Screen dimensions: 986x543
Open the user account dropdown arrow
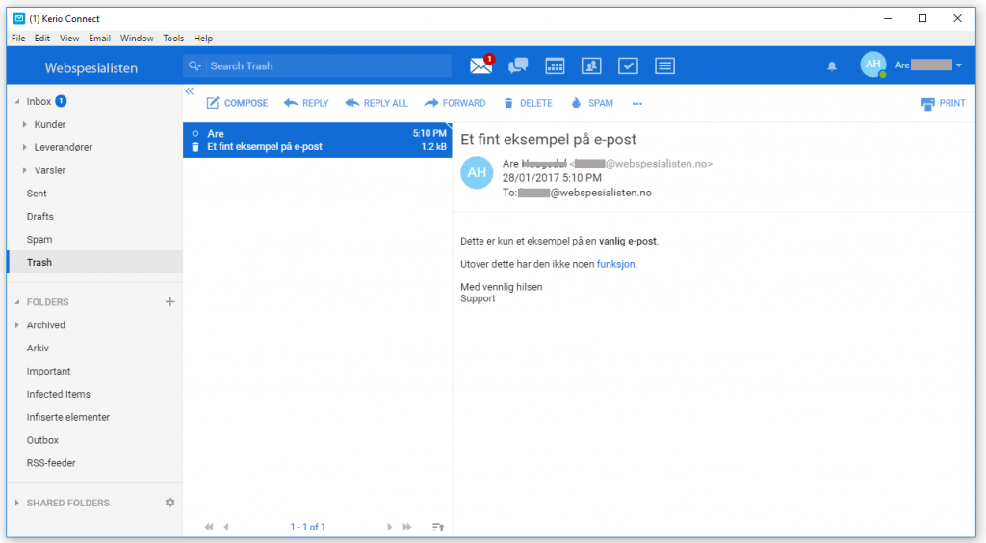[x=958, y=65]
